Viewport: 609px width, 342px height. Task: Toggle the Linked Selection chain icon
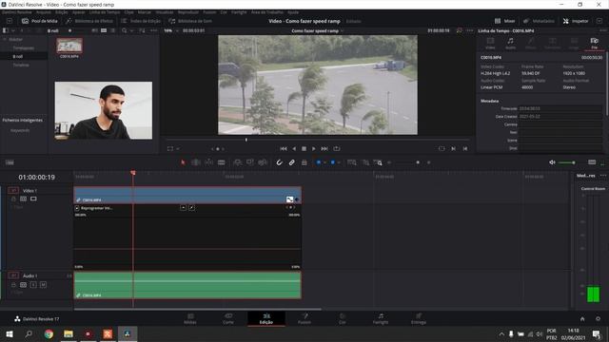click(292, 162)
